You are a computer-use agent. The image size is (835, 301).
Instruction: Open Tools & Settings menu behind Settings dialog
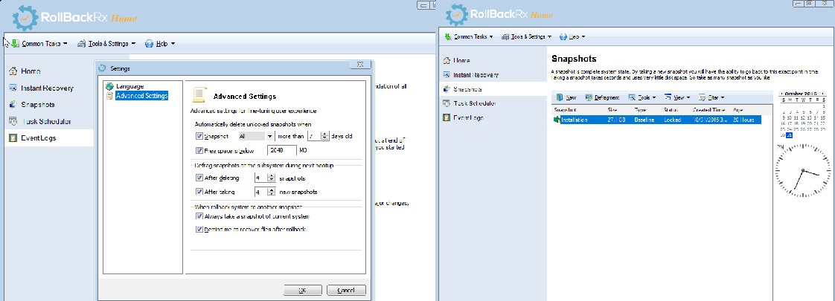pos(106,44)
